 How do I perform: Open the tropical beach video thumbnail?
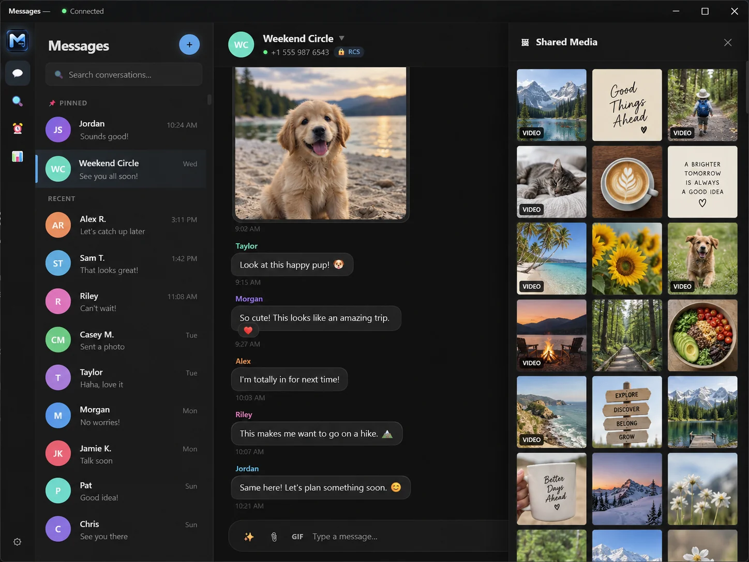[x=551, y=259]
